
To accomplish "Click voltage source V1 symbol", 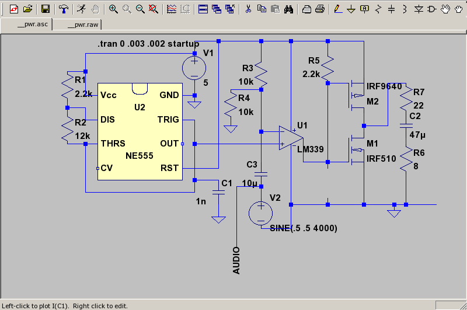I will point(194,68).
